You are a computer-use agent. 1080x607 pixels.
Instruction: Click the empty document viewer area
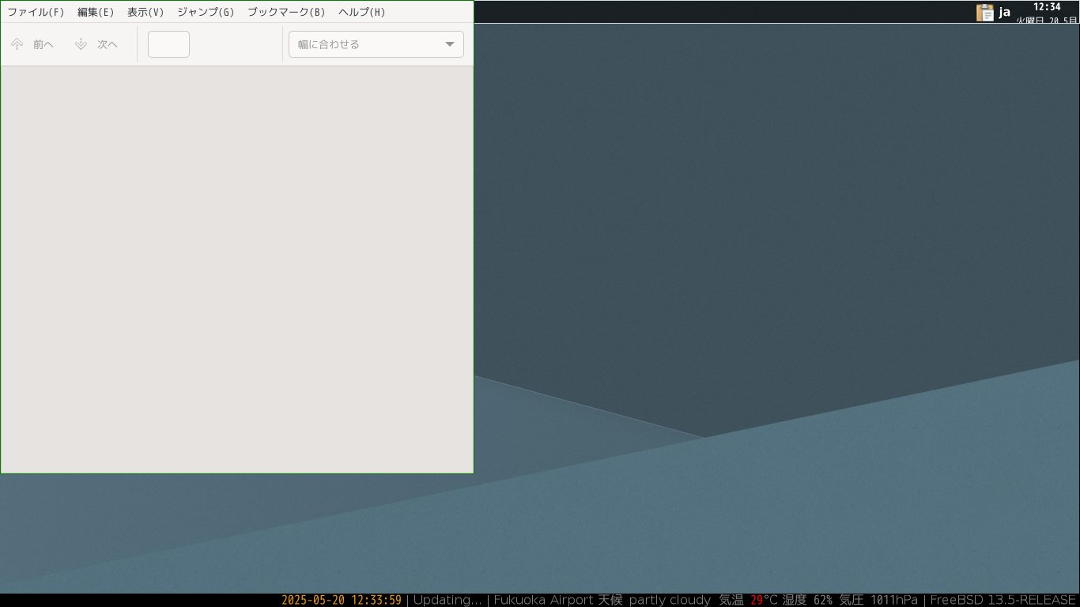(237, 270)
